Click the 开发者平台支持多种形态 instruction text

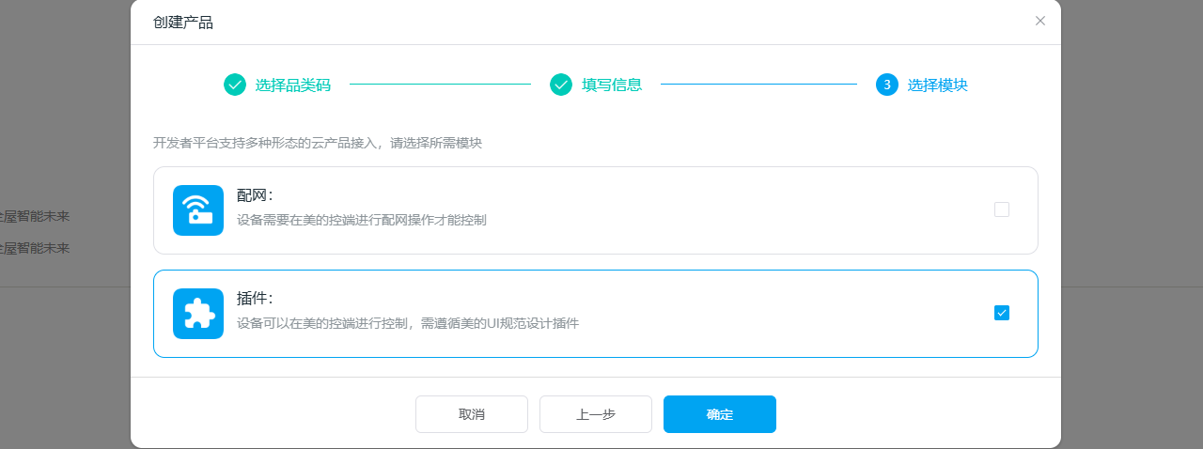coord(318,143)
